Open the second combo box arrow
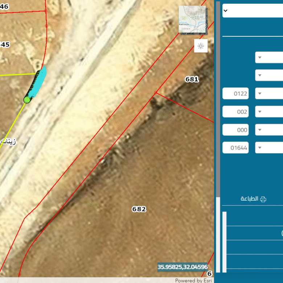 pos(260,75)
